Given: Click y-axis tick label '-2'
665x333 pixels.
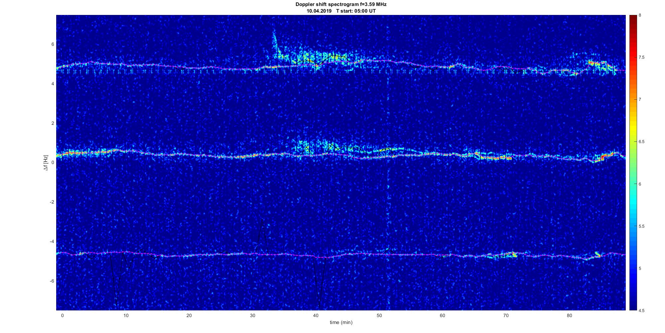Looking at the screenshot, I should tap(52, 202).
